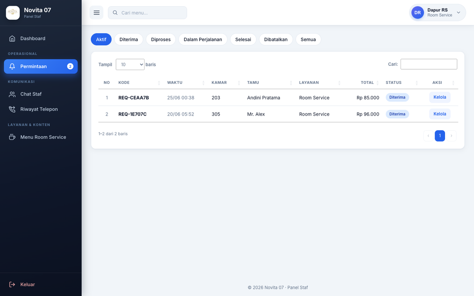Image resolution: width=474 pixels, height=296 pixels.
Task: Open the Tampil rows-per-page dropdown
Action: 130,64
